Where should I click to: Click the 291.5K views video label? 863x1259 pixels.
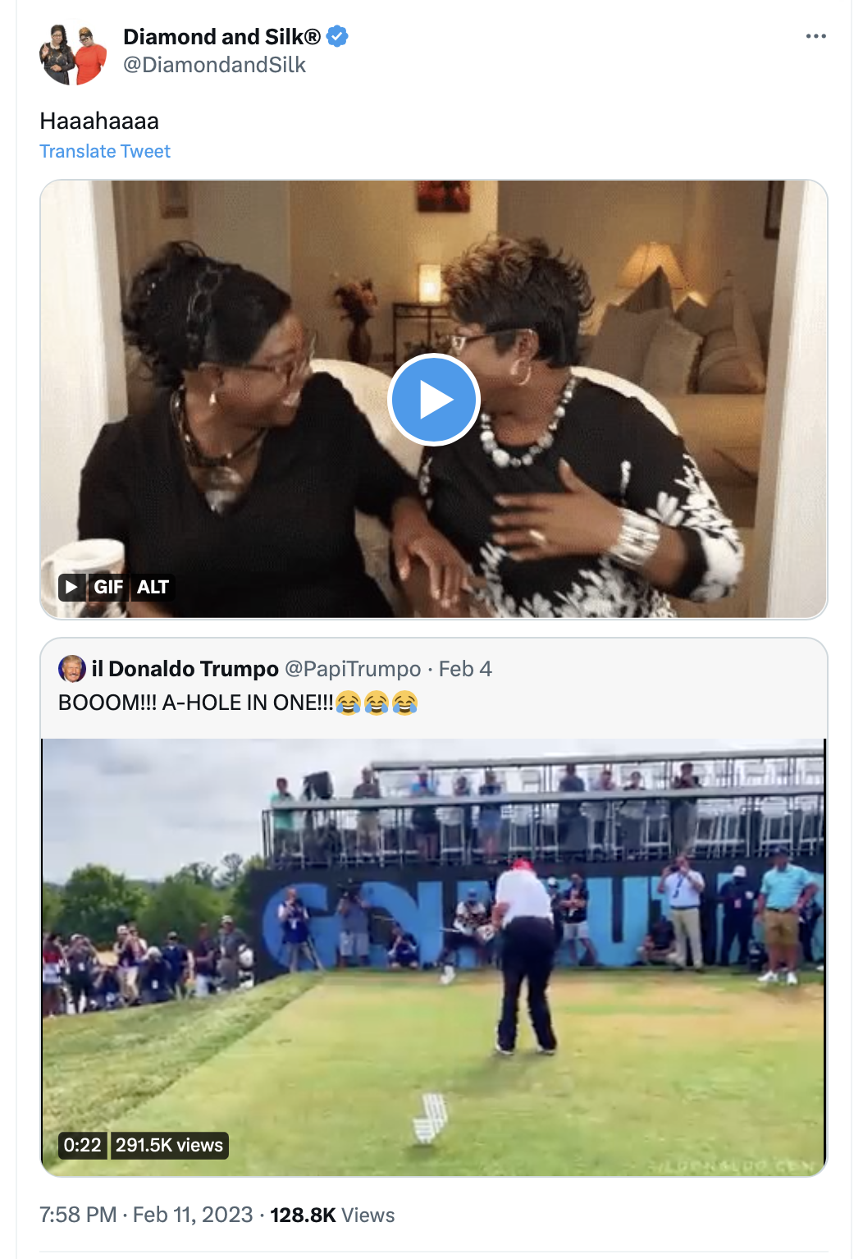click(x=169, y=1145)
